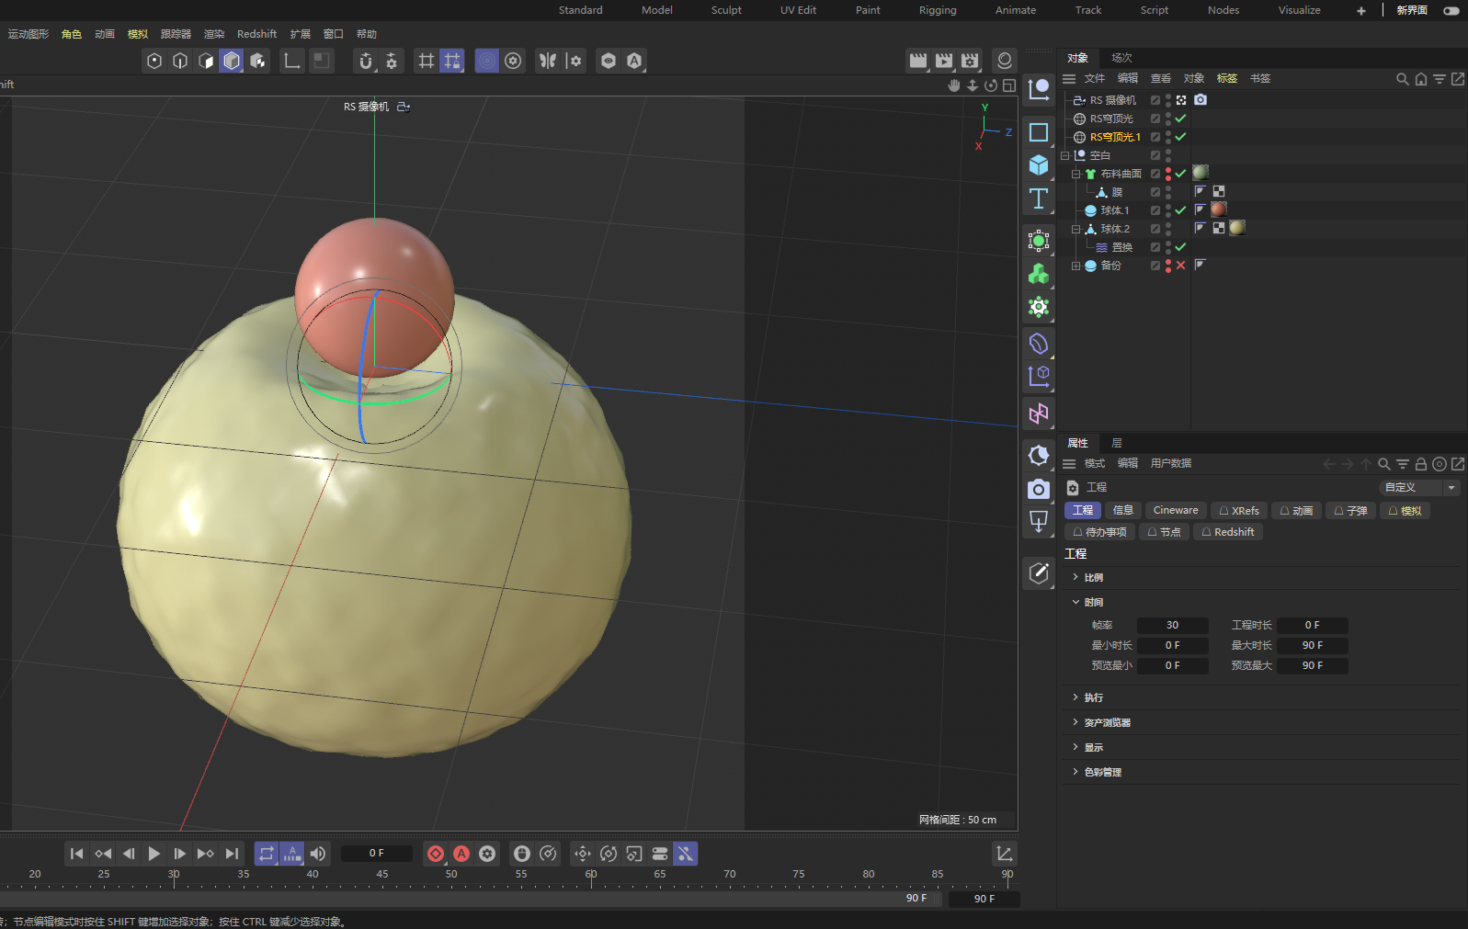The height and width of the screenshot is (929, 1468).
Task: Toggle enable checkmark for 布料曲面
Action: coord(1180,174)
